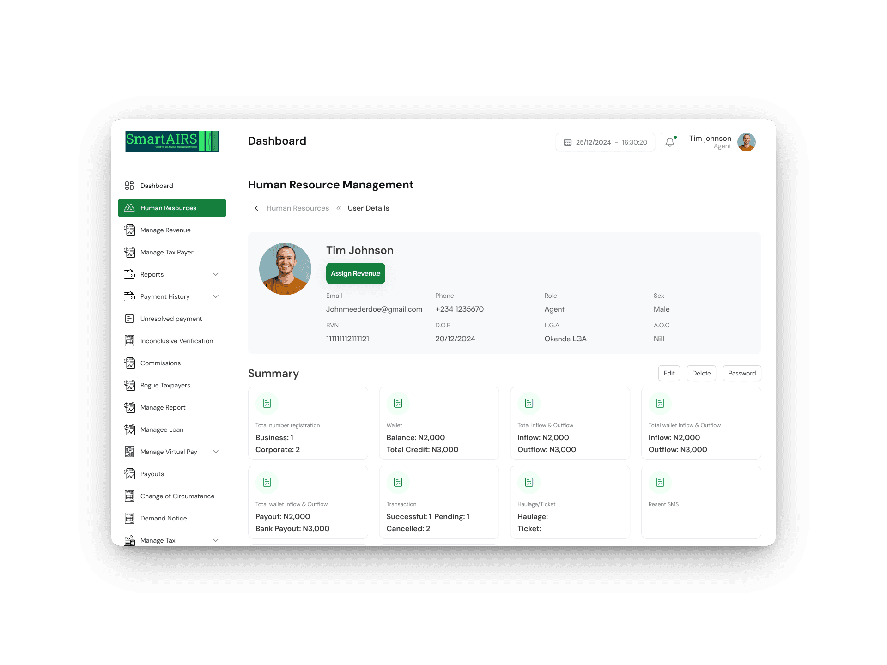Click the calendar icon beside the date
Image resolution: width=887 pixels, height=665 pixels.
tap(567, 142)
